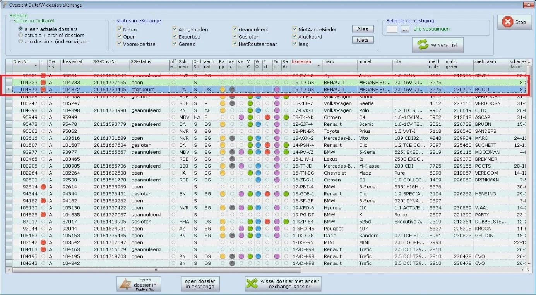Click the vestiging selection input field
The width and height of the screenshot is (536, 295).
(392, 29)
